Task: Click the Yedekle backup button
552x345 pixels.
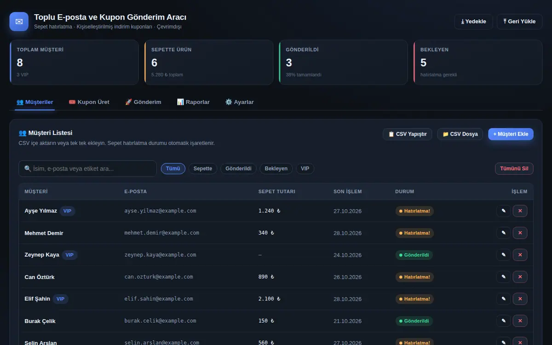Action: (x=474, y=22)
